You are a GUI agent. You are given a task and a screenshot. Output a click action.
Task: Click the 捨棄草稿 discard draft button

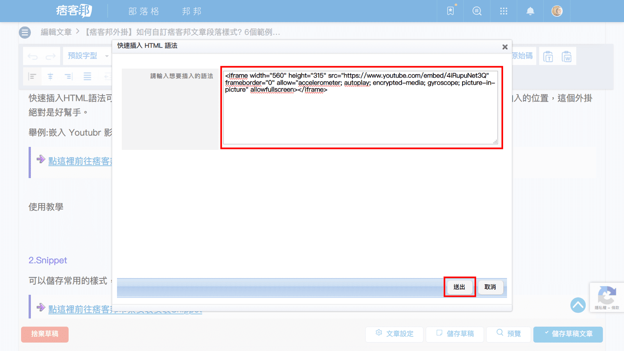(x=45, y=334)
